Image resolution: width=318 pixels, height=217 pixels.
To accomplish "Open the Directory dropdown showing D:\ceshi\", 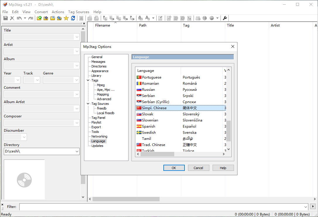I will 77,151.
